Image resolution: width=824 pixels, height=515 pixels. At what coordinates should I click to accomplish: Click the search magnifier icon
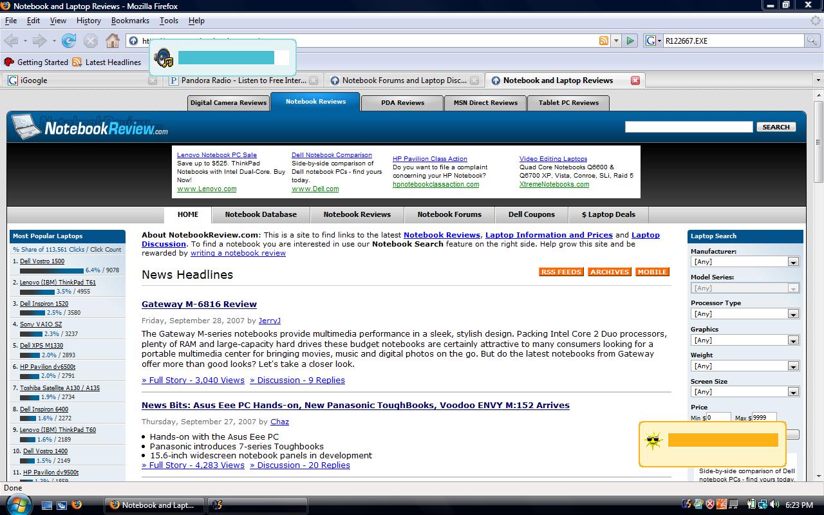[812, 41]
